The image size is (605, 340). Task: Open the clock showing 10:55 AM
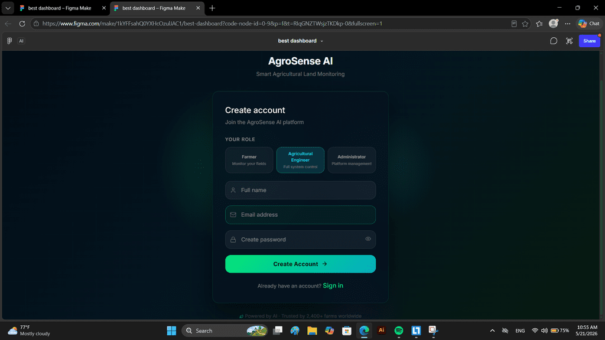pyautogui.click(x=587, y=331)
